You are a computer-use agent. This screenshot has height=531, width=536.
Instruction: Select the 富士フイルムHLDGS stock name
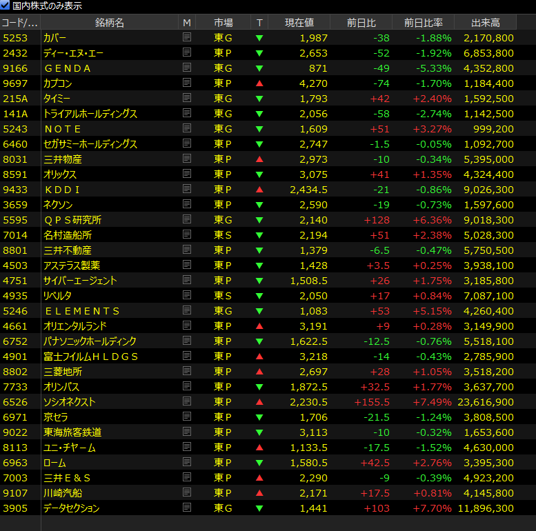pyautogui.click(x=90, y=357)
